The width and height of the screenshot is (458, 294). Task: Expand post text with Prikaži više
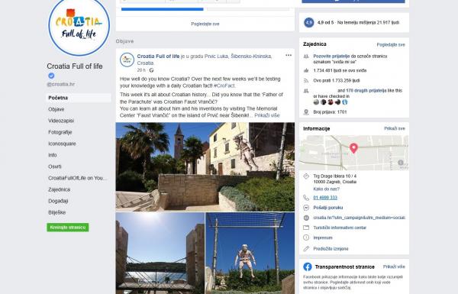coord(267,115)
